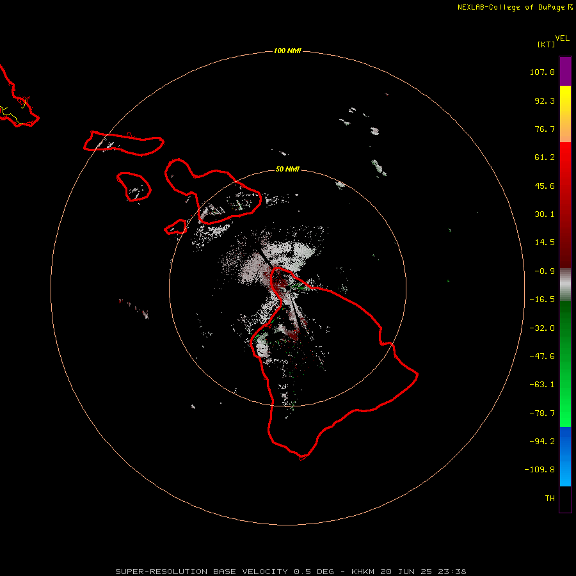Click the 61.2 velocity scale value

[545, 157]
